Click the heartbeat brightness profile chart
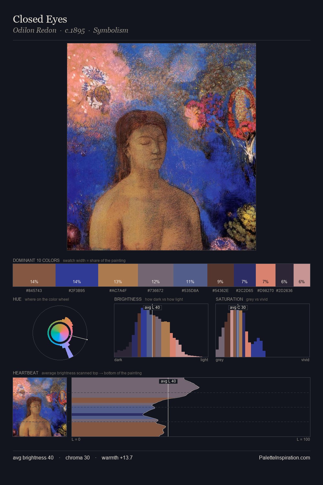The width and height of the screenshot is (323, 485). click(x=191, y=407)
